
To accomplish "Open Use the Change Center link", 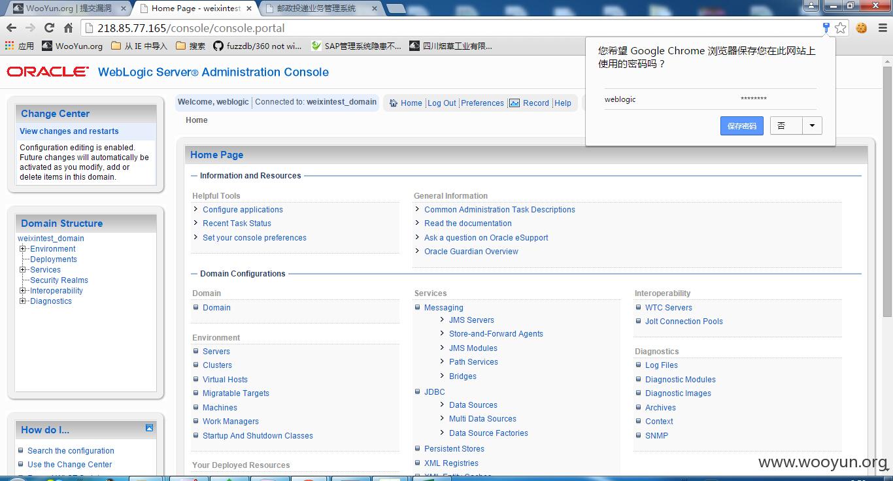I will coord(70,465).
